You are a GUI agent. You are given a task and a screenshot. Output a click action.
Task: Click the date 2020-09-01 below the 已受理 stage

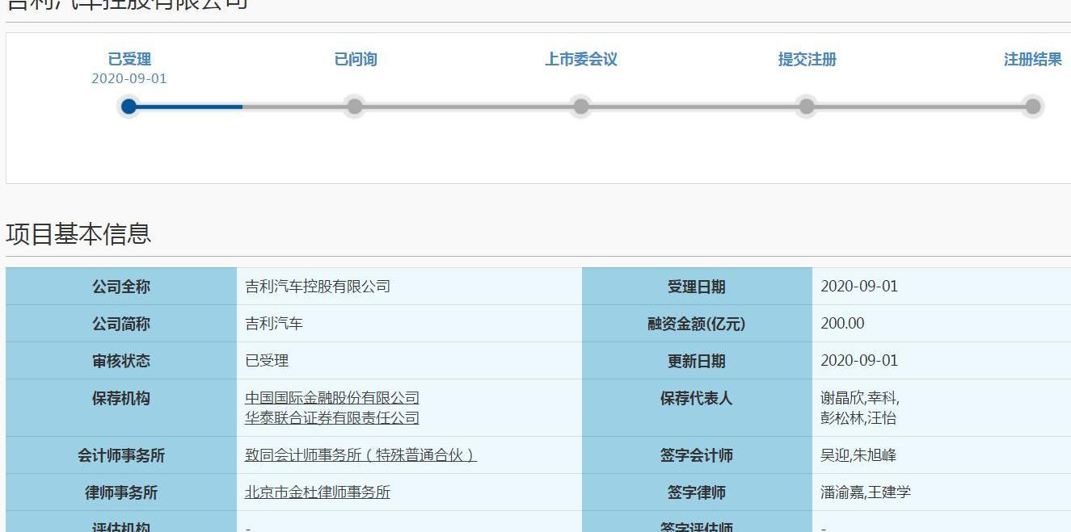(x=129, y=78)
